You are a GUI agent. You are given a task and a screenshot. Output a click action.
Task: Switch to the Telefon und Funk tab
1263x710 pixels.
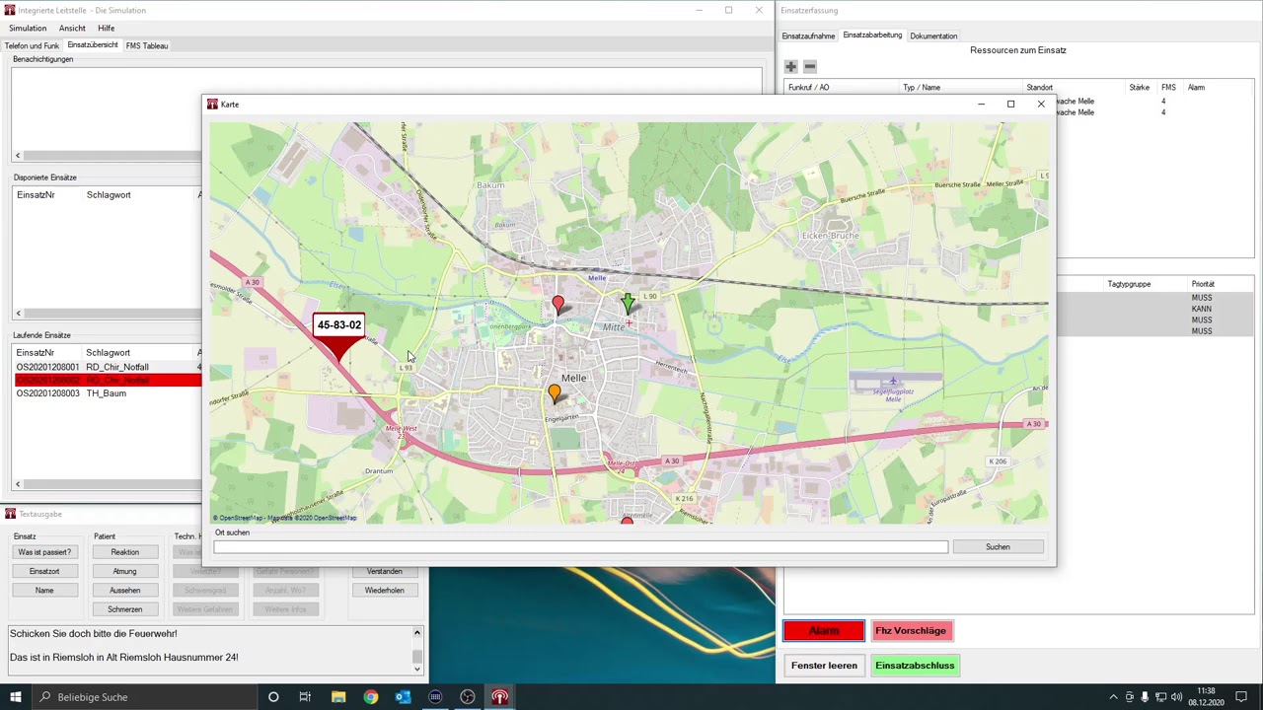click(x=32, y=45)
